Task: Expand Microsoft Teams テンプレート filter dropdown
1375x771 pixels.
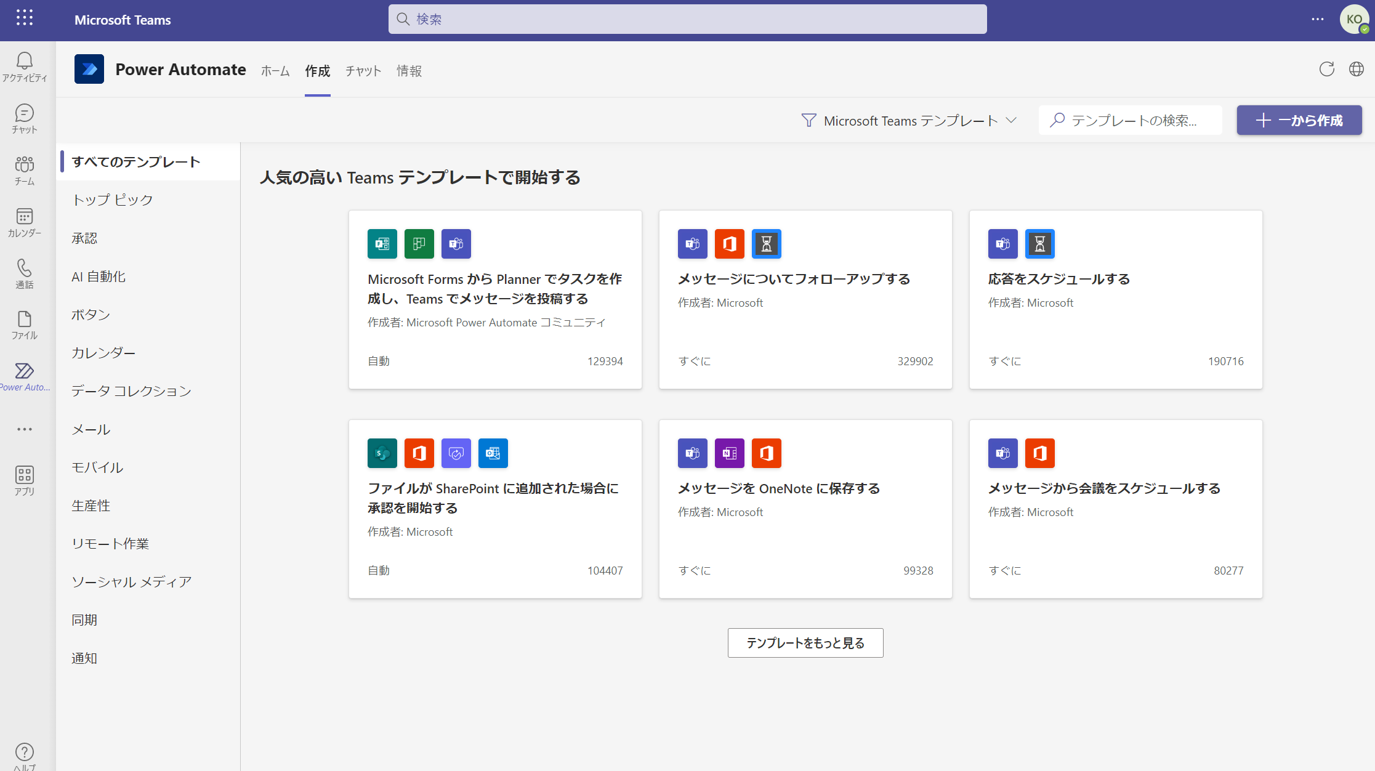Action: [909, 121]
